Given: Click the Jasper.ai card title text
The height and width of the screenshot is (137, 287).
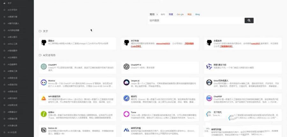Looking at the screenshot, I should click(135, 81).
